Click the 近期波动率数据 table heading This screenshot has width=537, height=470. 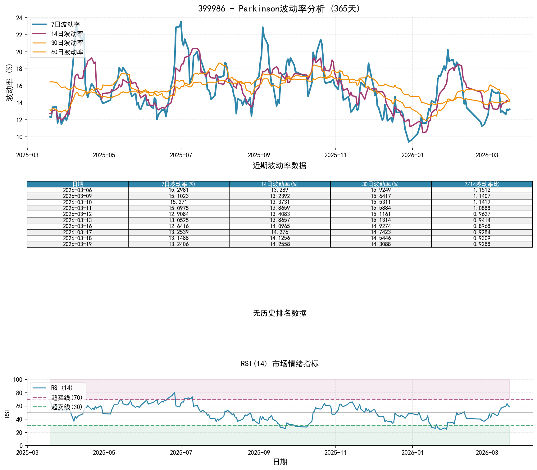pos(280,166)
